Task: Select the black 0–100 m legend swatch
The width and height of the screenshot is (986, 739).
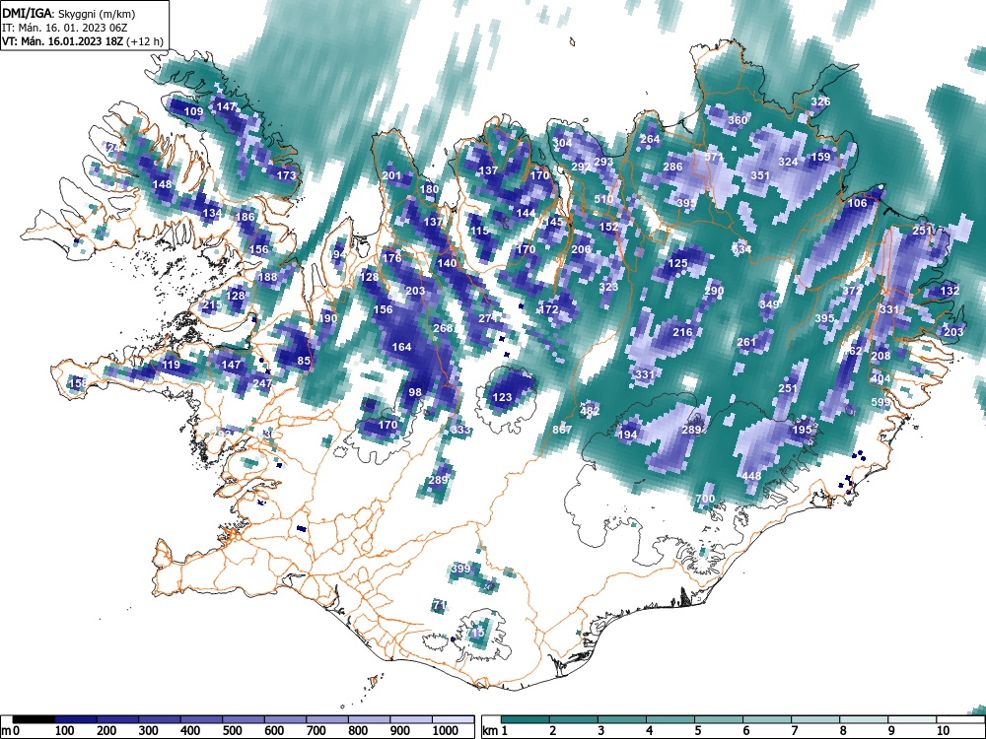Action: click(x=34, y=719)
